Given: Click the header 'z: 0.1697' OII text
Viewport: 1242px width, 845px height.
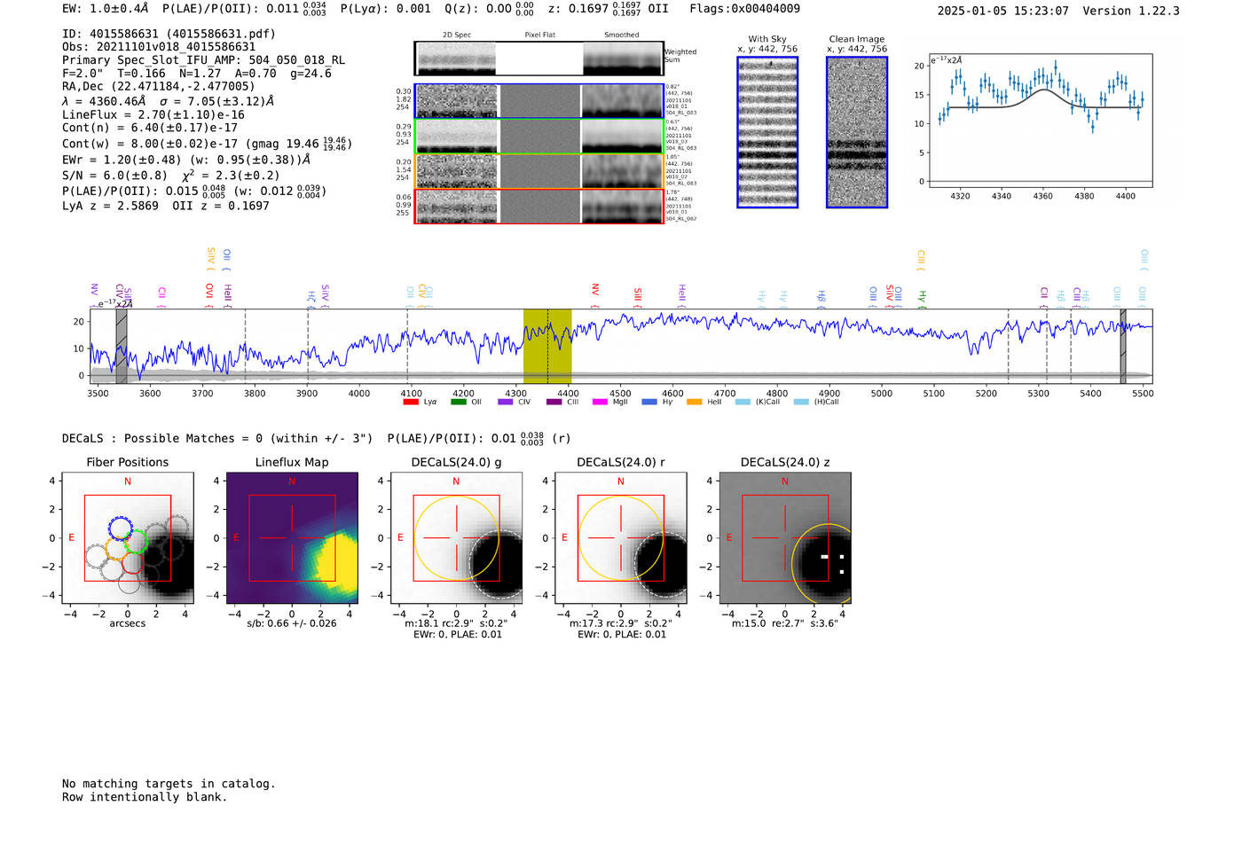Looking at the screenshot, I should coord(608,9).
